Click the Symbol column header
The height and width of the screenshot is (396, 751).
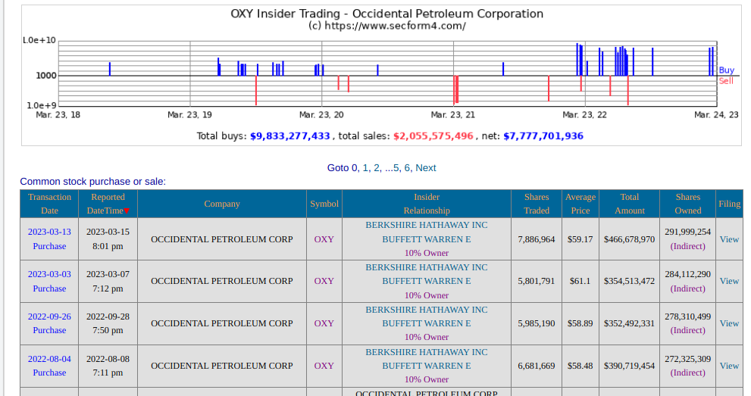point(324,204)
